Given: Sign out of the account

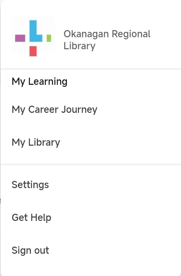Looking at the screenshot, I should click(30, 250).
